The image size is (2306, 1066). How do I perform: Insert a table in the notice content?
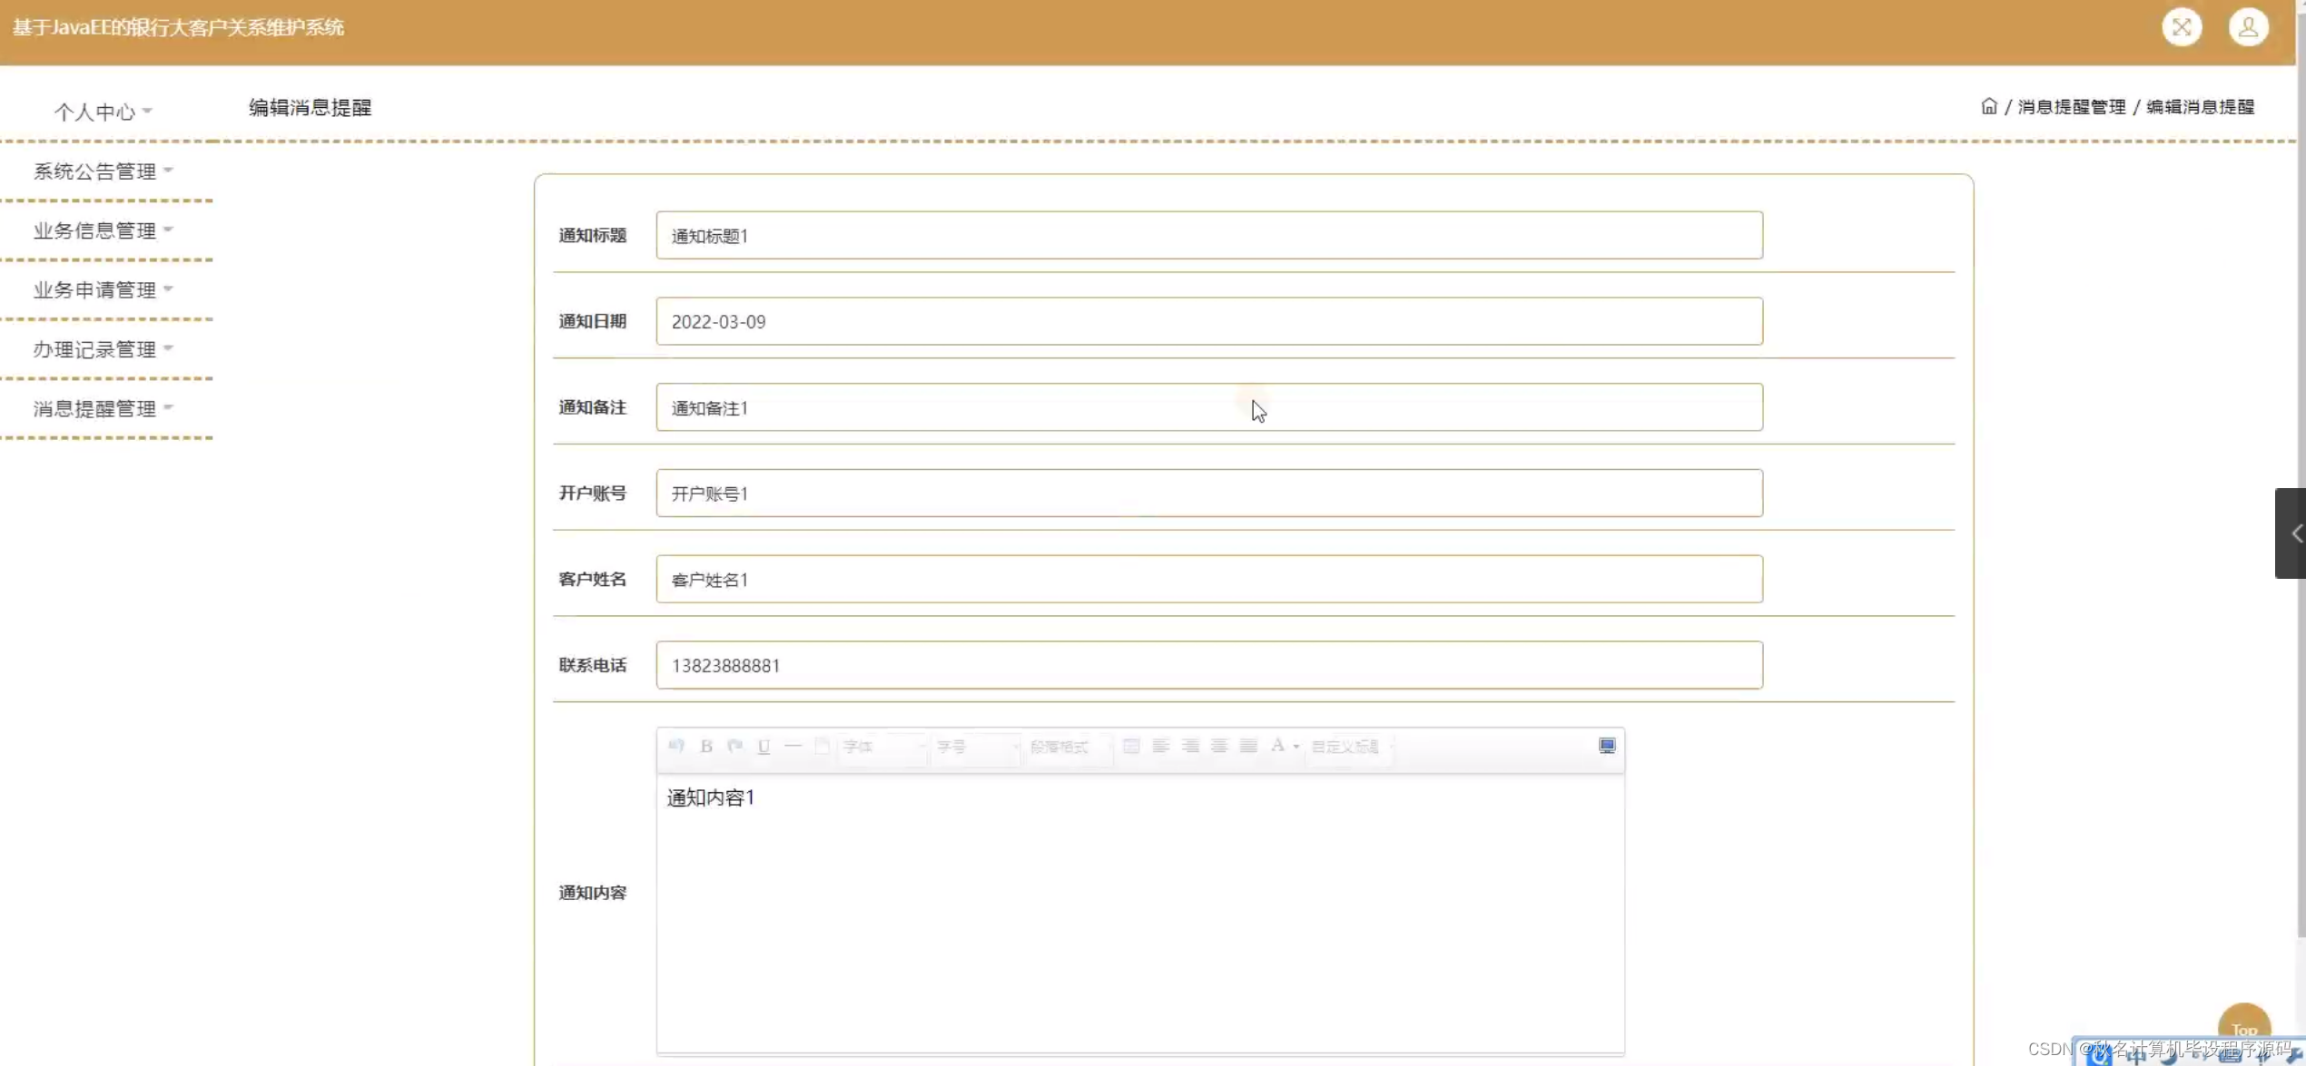[x=1131, y=747]
